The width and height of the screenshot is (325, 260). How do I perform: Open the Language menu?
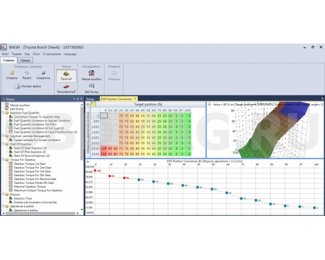pos(70,54)
